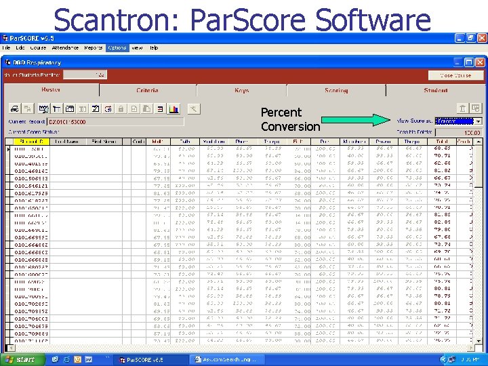Open the View Score as dropdown arrow

[479, 121]
